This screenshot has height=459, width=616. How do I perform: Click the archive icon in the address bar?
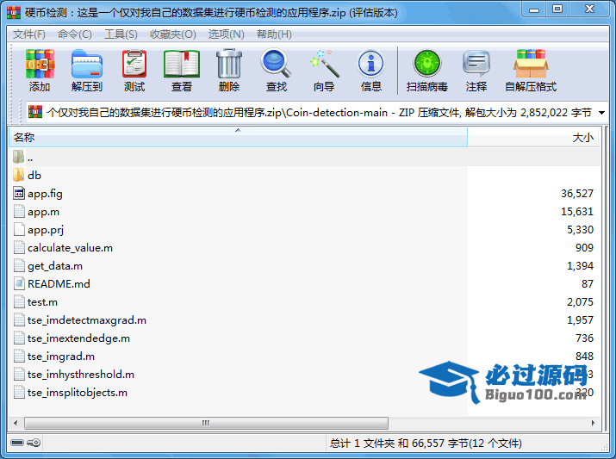click(x=35, y=112)
